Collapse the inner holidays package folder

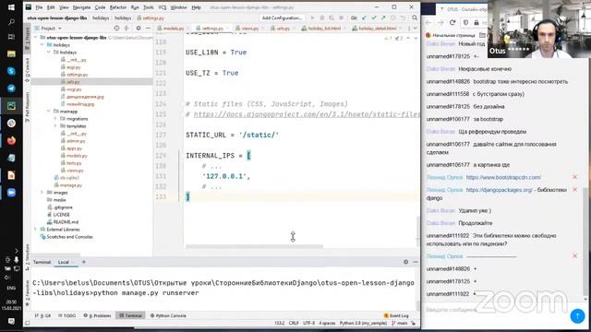pos(49,52)
